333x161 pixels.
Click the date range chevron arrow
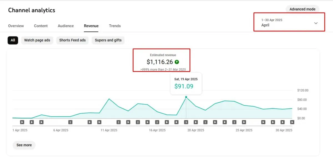pyautogui.click(x=316, y=23)
